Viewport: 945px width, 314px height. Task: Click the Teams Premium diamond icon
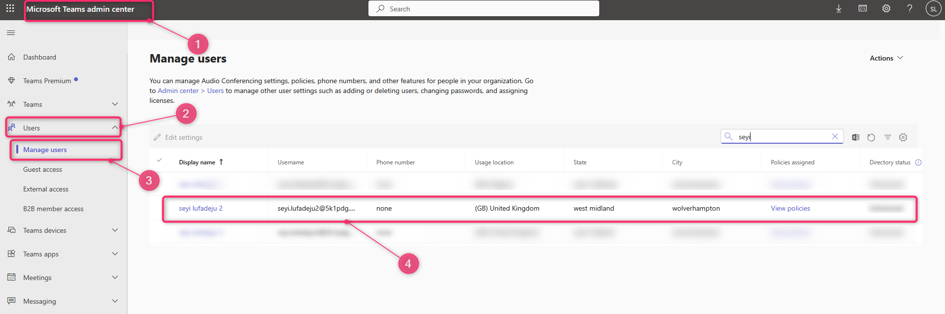click(11, 81)
